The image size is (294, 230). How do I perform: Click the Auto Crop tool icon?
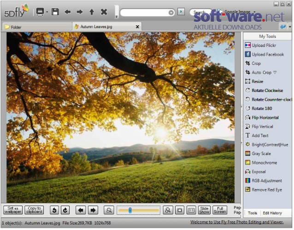(x=247, y=72)
